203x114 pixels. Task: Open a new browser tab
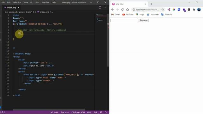pyautogui.click(x=151, y=4)
